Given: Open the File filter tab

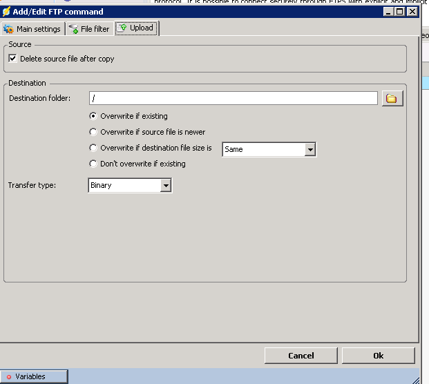Looking at the screenshot, I should point(90,29).
